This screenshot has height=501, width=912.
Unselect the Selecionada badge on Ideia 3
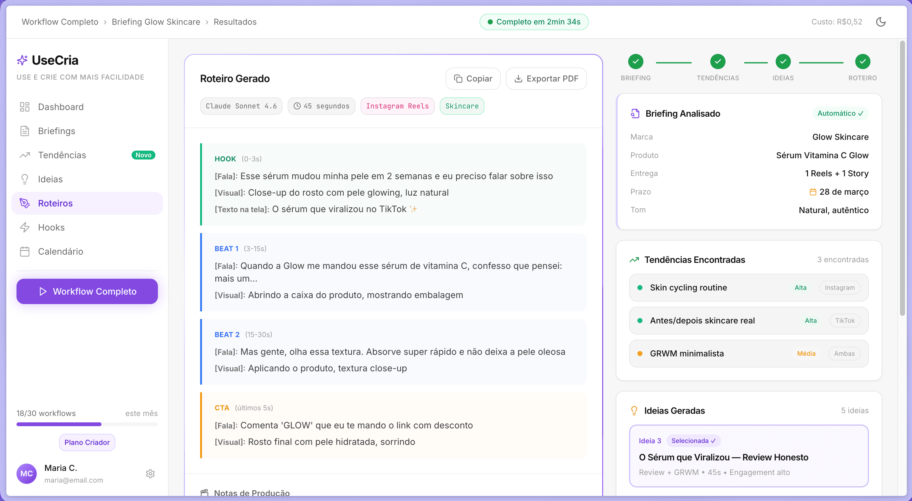coord(694,440)
